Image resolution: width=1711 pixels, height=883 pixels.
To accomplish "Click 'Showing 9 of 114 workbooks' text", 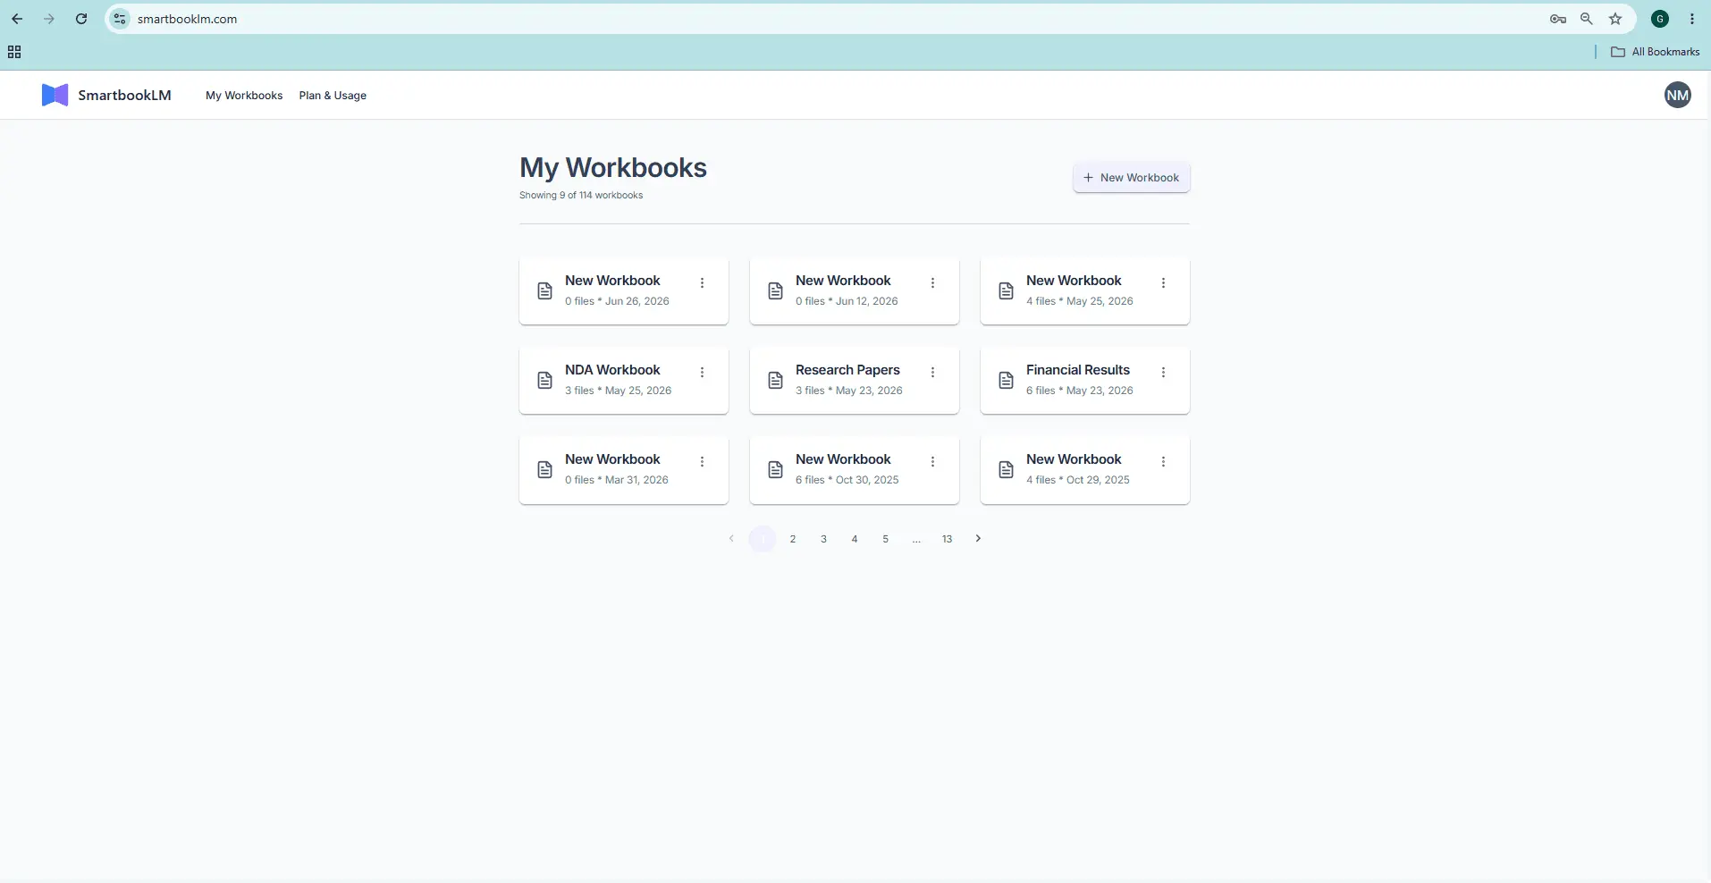I will pos(581,195).
